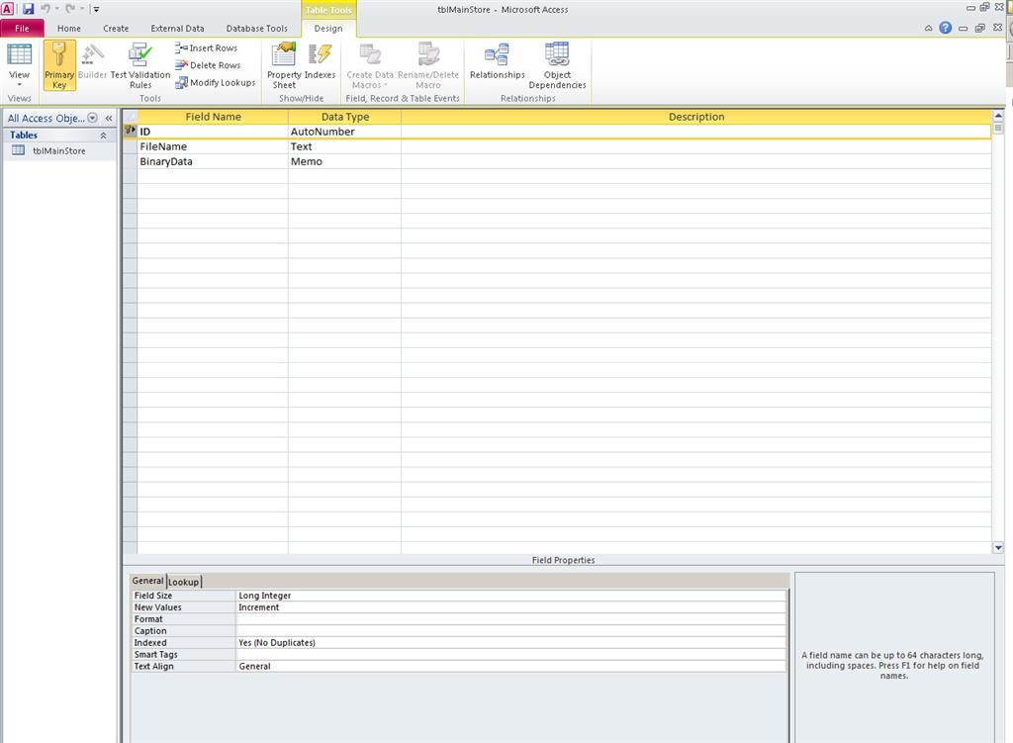The width and height of the screenshot is (1013, 743).
Task: Click the Description cell of ID row
Action: click(x=695, y=132)
